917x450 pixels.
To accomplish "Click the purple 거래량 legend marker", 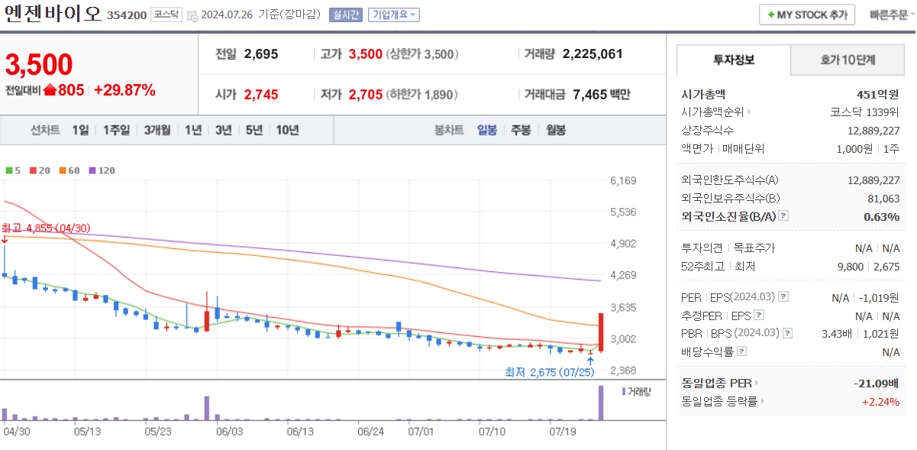I will pos(624,391).
